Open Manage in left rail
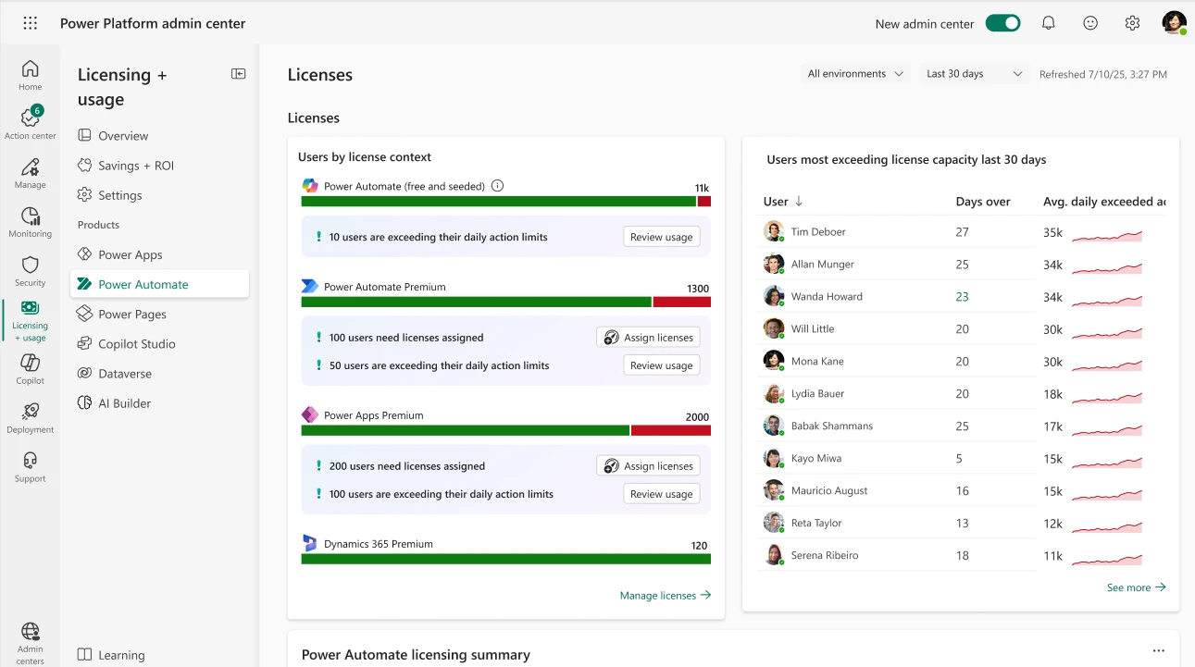Screen dimensions: 1195x667 pyautogui.click(x=31, y=173)
